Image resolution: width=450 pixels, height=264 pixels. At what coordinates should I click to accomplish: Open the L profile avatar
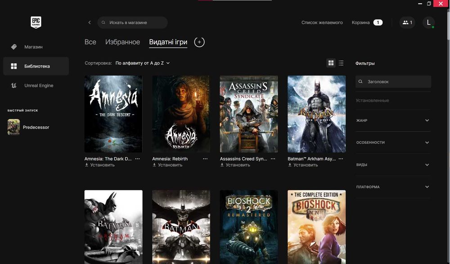pos(428,22)
